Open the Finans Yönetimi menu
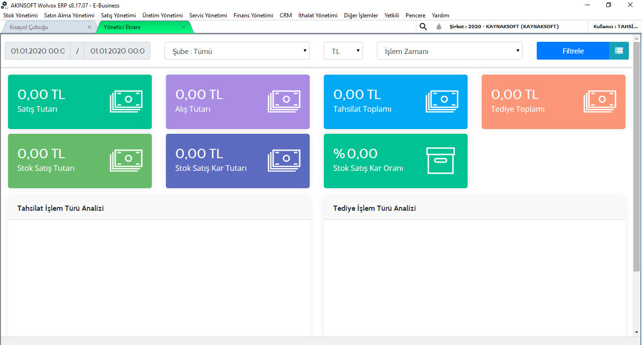Image resolution: width=642 pixels, height=345 pixels. pos(253,15)
